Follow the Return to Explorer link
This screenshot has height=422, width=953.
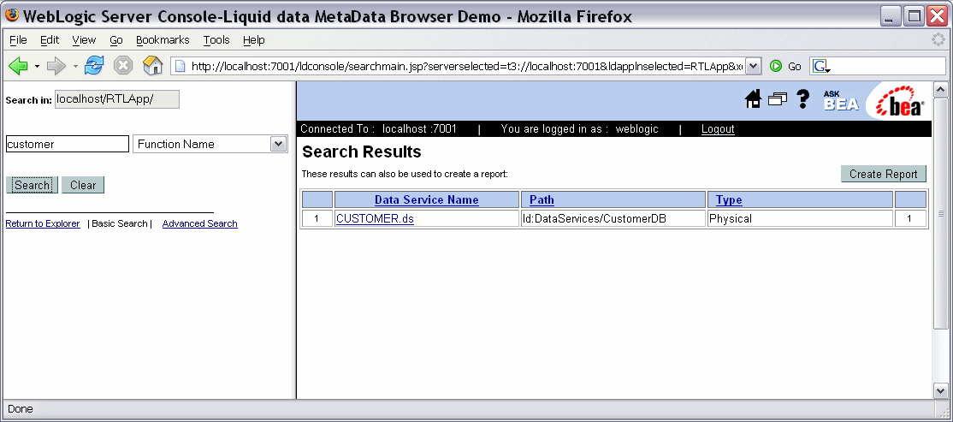(x=43, y=223)
